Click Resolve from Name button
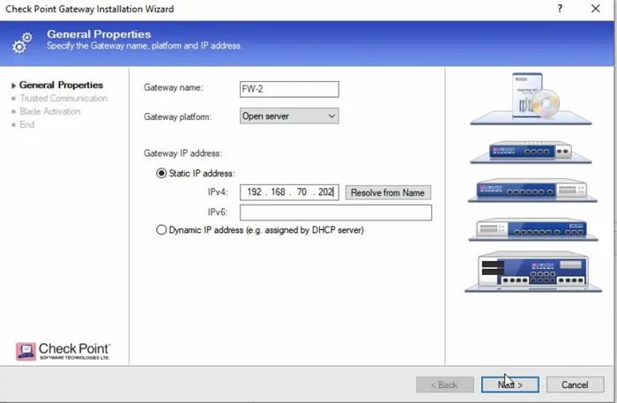 [388, 192]
